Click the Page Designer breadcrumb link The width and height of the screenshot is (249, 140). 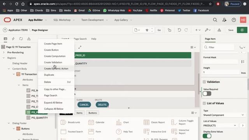[x=40, y=30]
